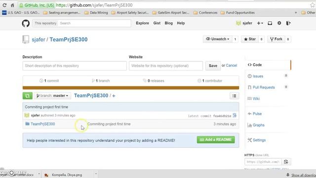
Task: Click the repository search field
Action: tap(94, 23)
